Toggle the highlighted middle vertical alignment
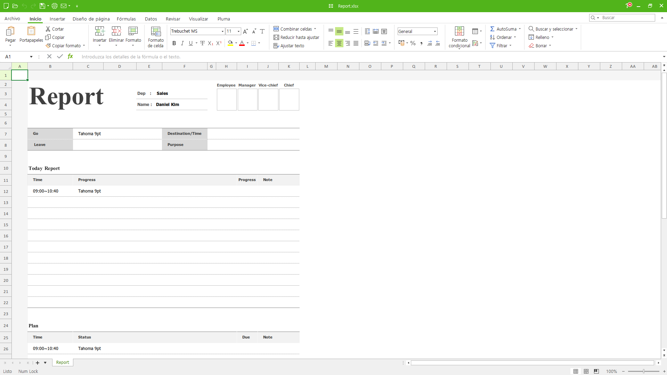 pos(339,31)
